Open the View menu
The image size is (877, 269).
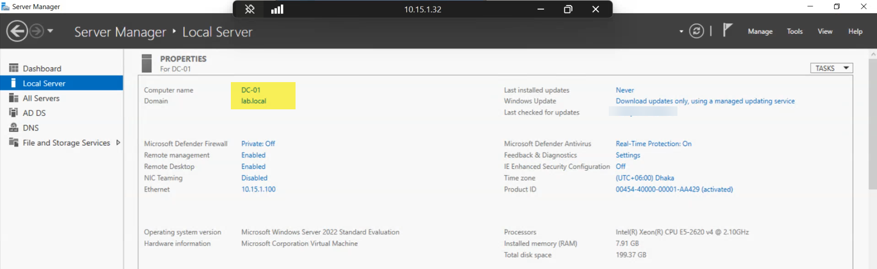tap(825, 31)
